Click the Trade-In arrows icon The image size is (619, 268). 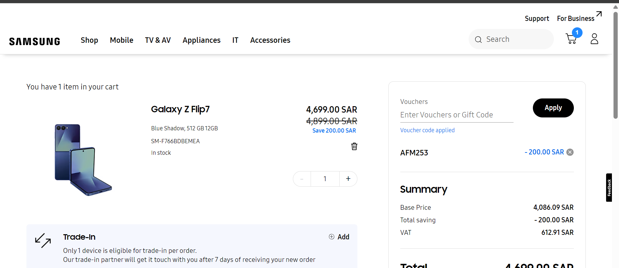[x=43, y=241]
